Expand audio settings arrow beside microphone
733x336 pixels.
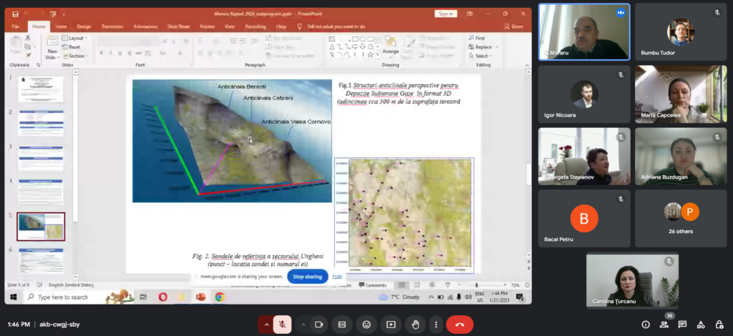tap(266, 325)
